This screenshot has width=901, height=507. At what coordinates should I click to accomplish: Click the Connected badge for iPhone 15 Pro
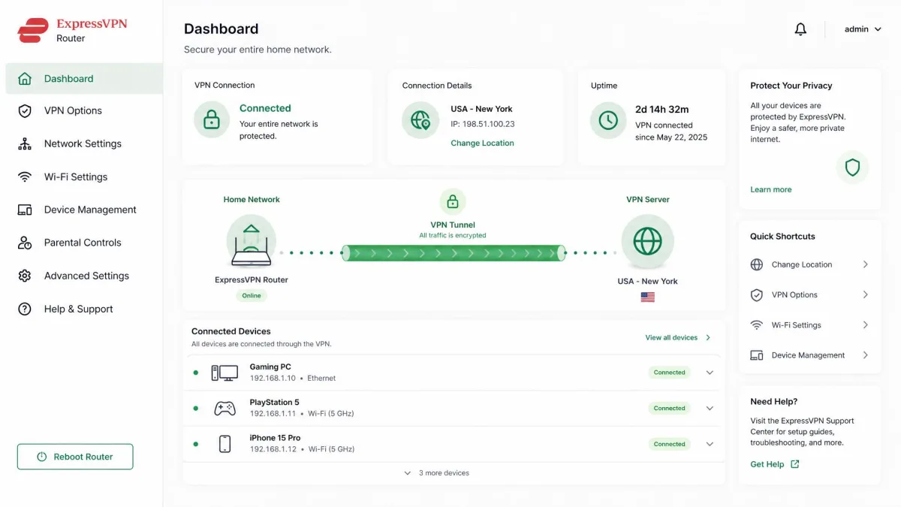click(669, 444)
